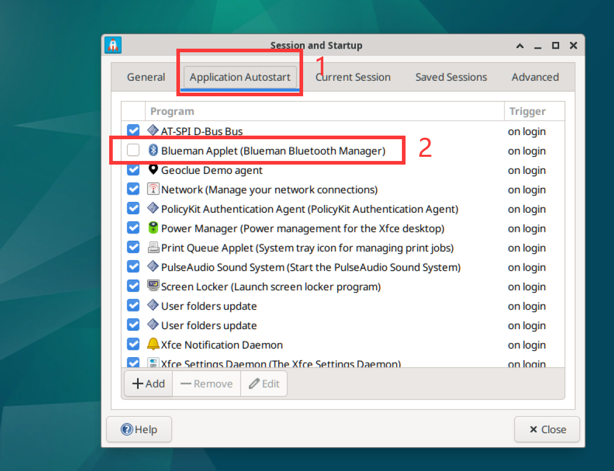Roll up window with title bar arrow
The image size is (614, 471).
point(520,46)
